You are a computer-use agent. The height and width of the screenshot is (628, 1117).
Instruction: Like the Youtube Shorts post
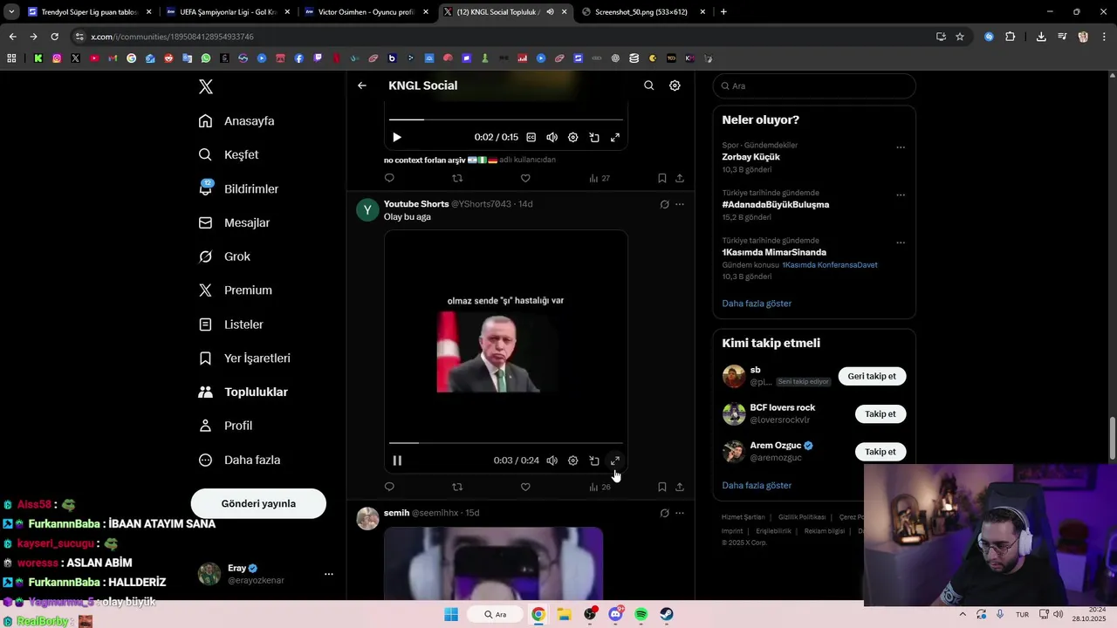click(525, 487)
